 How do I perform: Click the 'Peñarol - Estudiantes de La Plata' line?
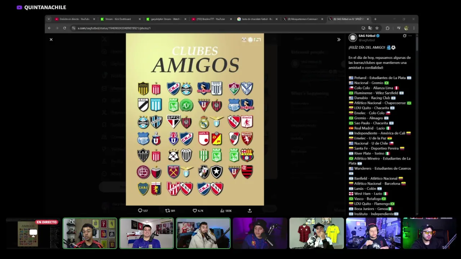pos(380,78)
